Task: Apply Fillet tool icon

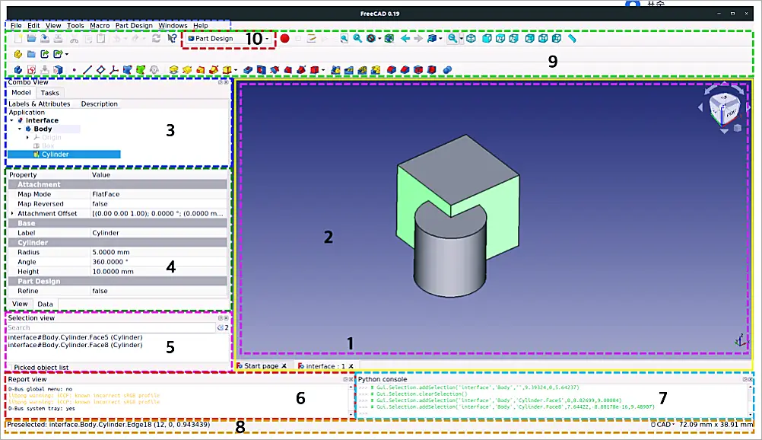Action: click(391, 70)
